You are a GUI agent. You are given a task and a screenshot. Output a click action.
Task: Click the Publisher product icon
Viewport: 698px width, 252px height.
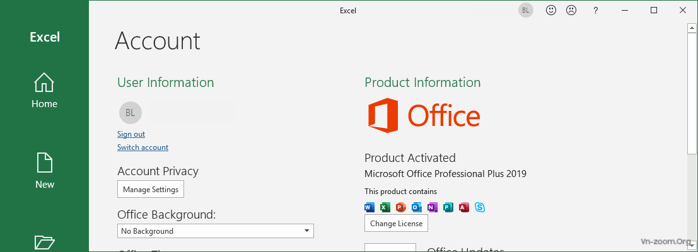[x=448, y=207]
